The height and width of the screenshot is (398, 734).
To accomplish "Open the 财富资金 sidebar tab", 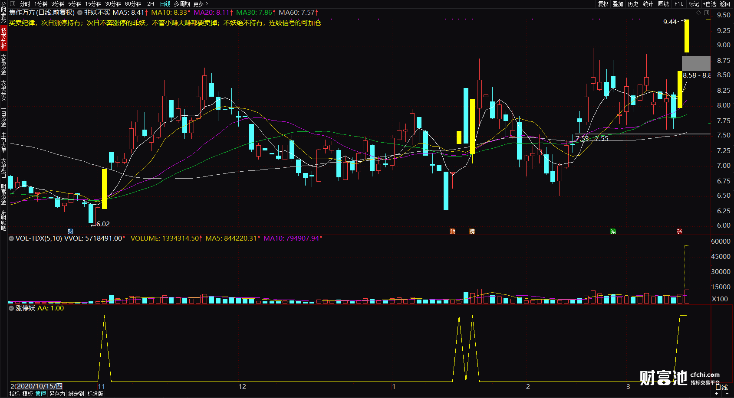I will point(3,194).
